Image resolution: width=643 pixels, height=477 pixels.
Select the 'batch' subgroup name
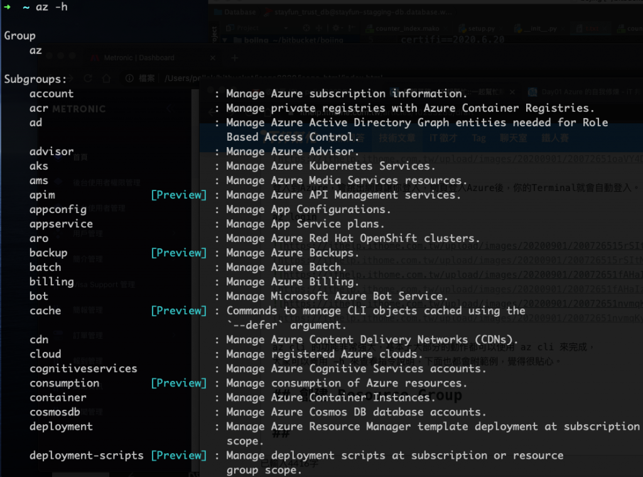45,267
